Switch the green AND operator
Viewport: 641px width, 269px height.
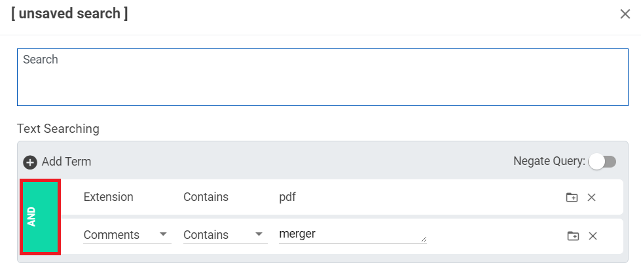[40, 217]
